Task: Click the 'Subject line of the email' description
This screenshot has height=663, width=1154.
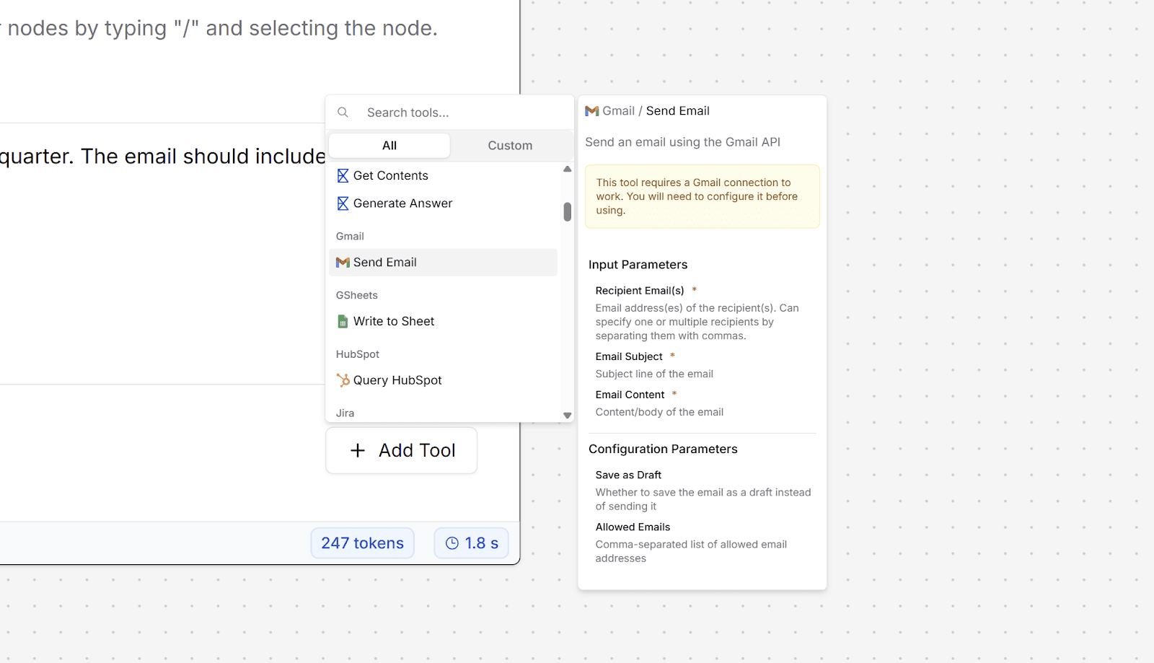Action: [654, 374]
